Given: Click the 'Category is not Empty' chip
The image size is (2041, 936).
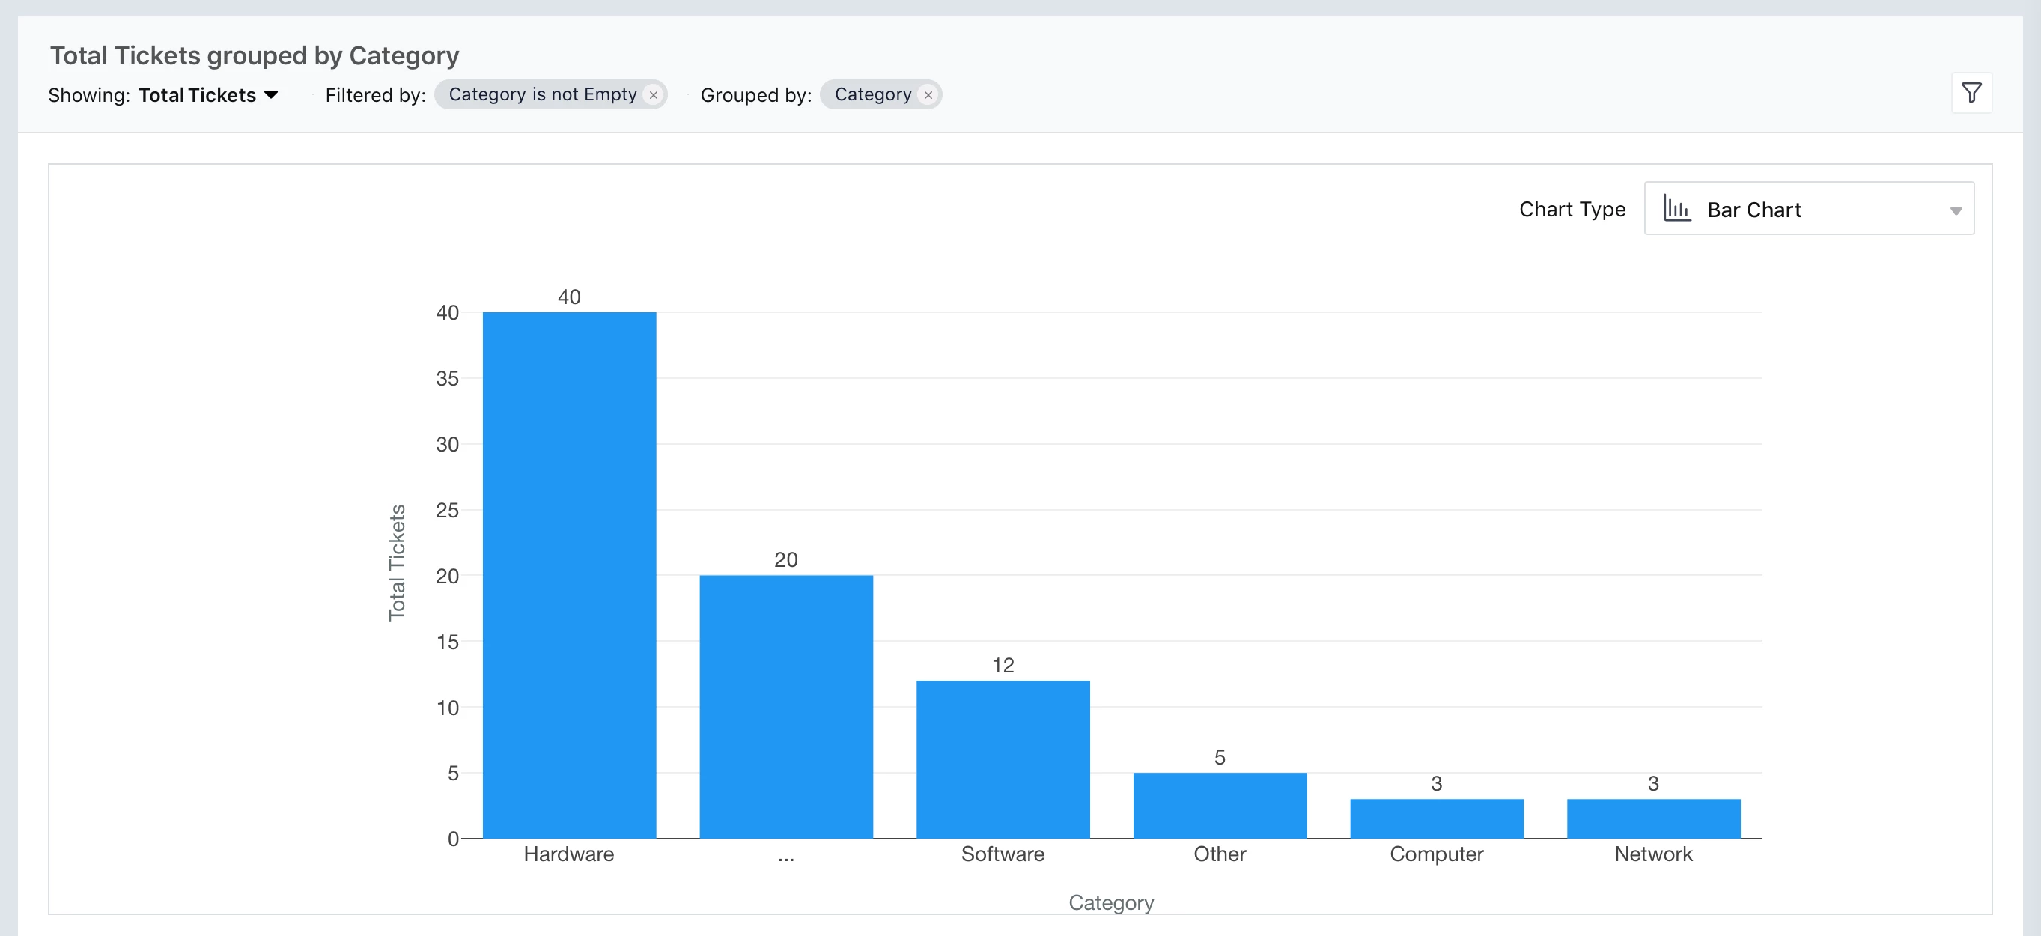Looking at the screenshot, I should [542, 94].
